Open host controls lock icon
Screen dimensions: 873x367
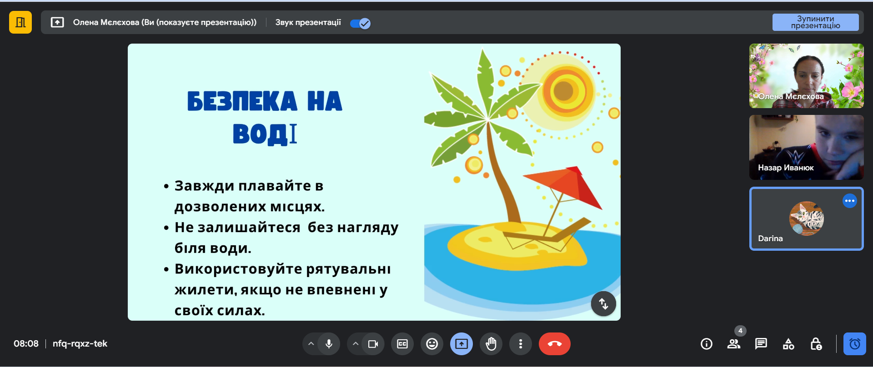coord(816,344)
